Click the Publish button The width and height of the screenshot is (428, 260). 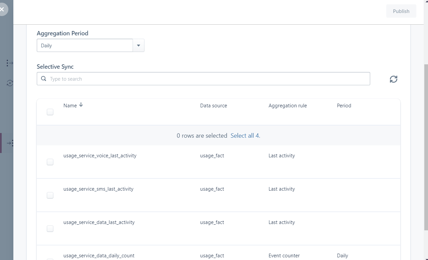tap(401, 11)
